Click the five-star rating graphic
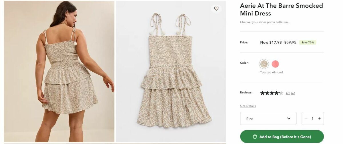Screen dimensions: 343x144 point(272,93)
